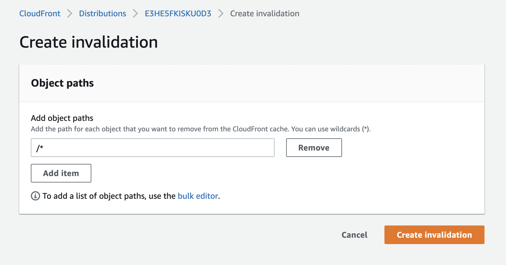This screenshot has height=265, width=506.
Task: Click the Create invalidation breadcrumb item
Action: (x=265, y=14)
